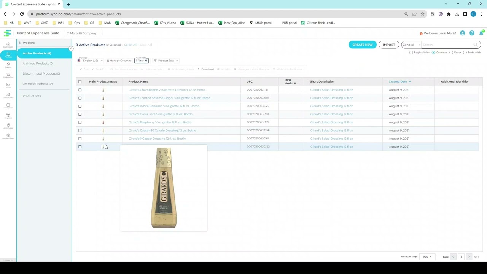Open the Chrome profile avatar
Screen dimensions: 487x274
(x=473, y=14)
